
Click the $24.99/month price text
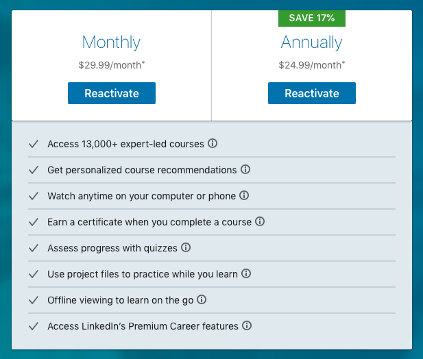coord(312,66)
